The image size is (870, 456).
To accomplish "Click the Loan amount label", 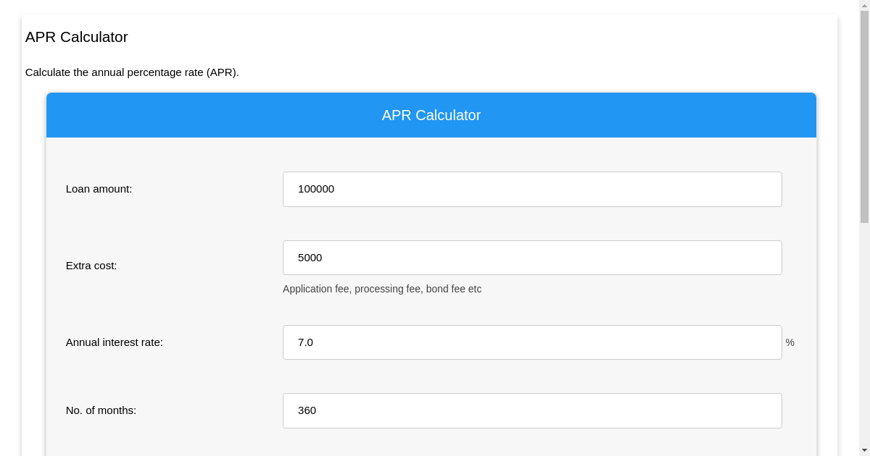I will pyautogui.click(x=99, y=189).
